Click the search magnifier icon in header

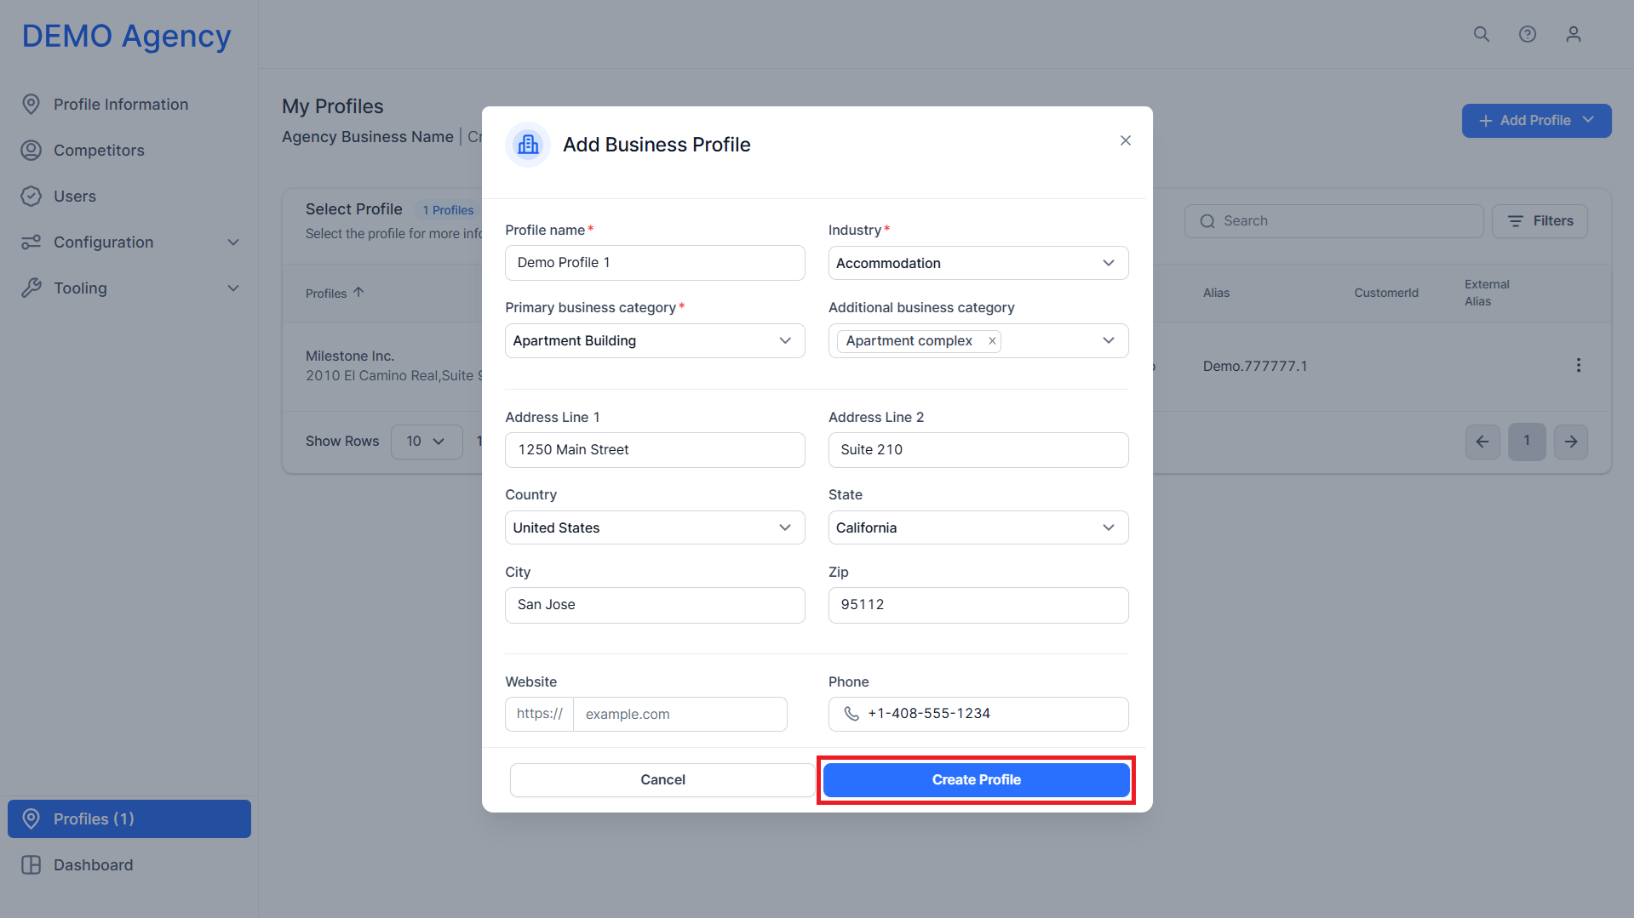point(1482,34)
